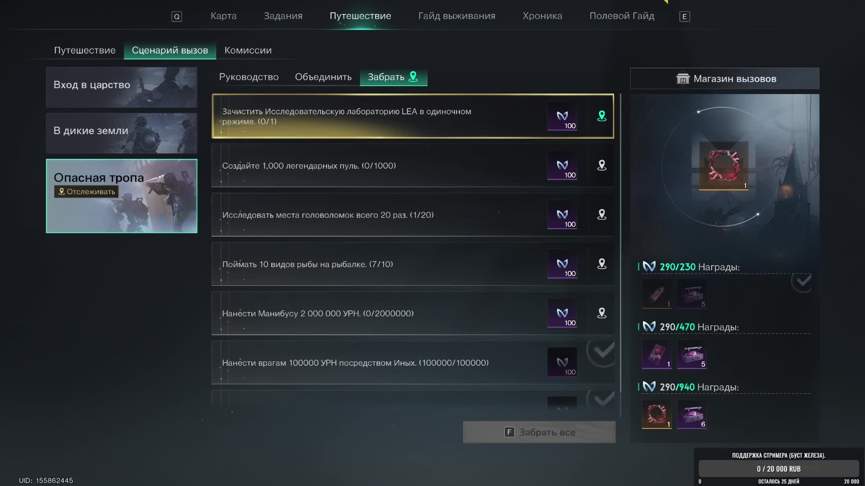The image size is (865, 486).
Task: Open the В дикие земли scenario
Action: coord(122,133)
